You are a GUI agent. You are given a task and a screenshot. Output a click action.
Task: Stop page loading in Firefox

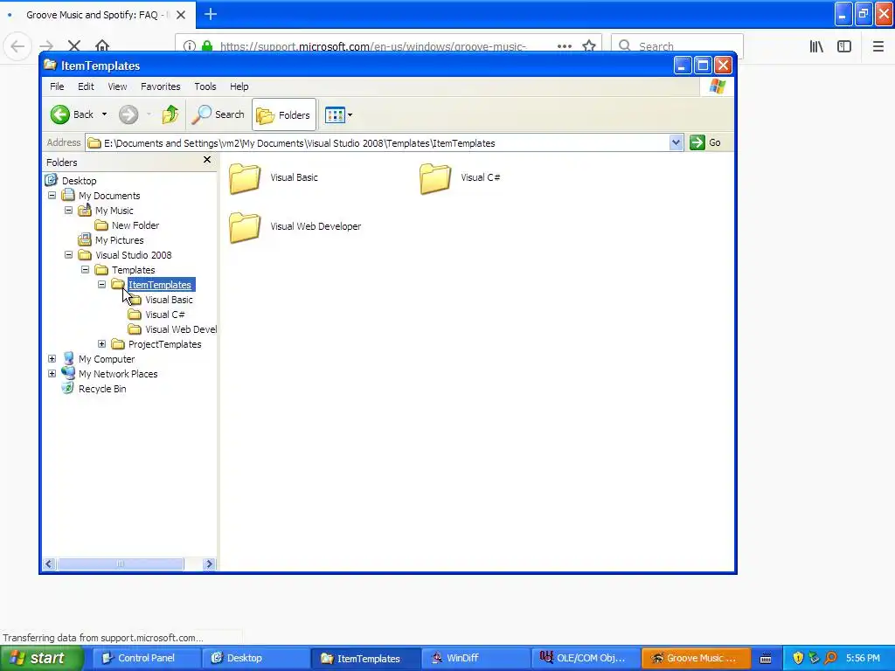[x=74, y=45]
